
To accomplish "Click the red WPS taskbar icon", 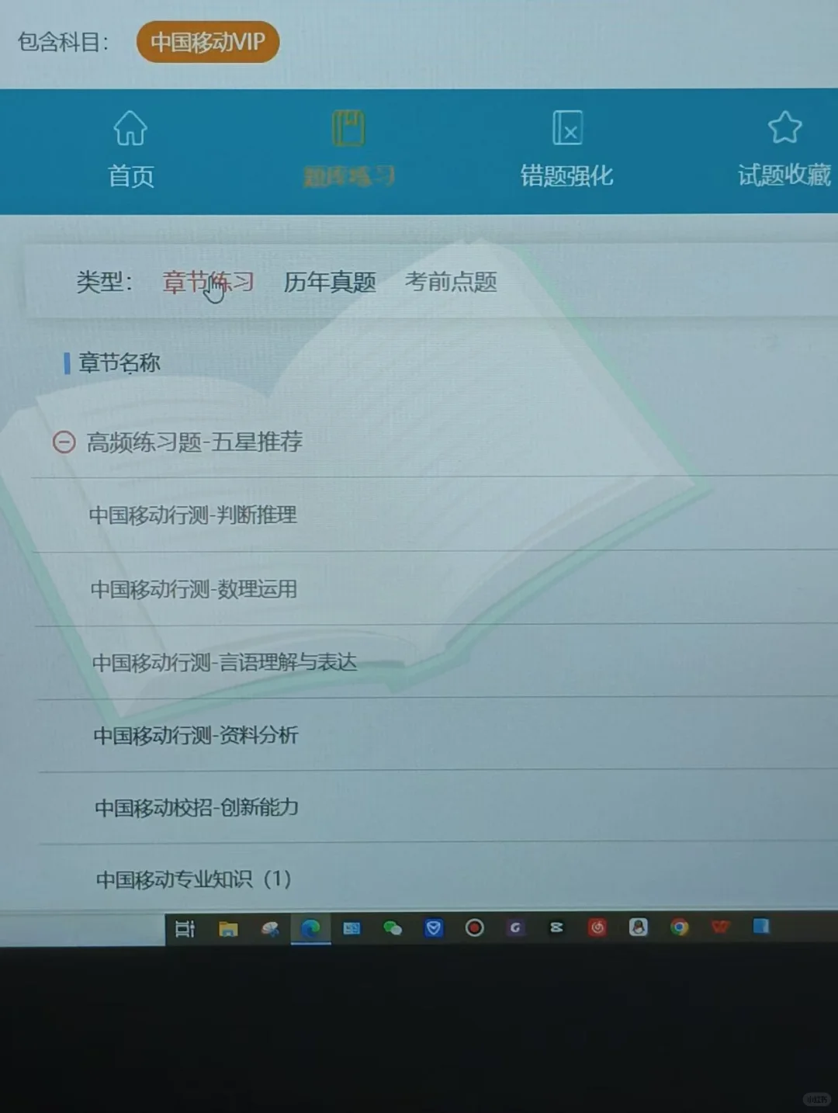I will (721, 927).
